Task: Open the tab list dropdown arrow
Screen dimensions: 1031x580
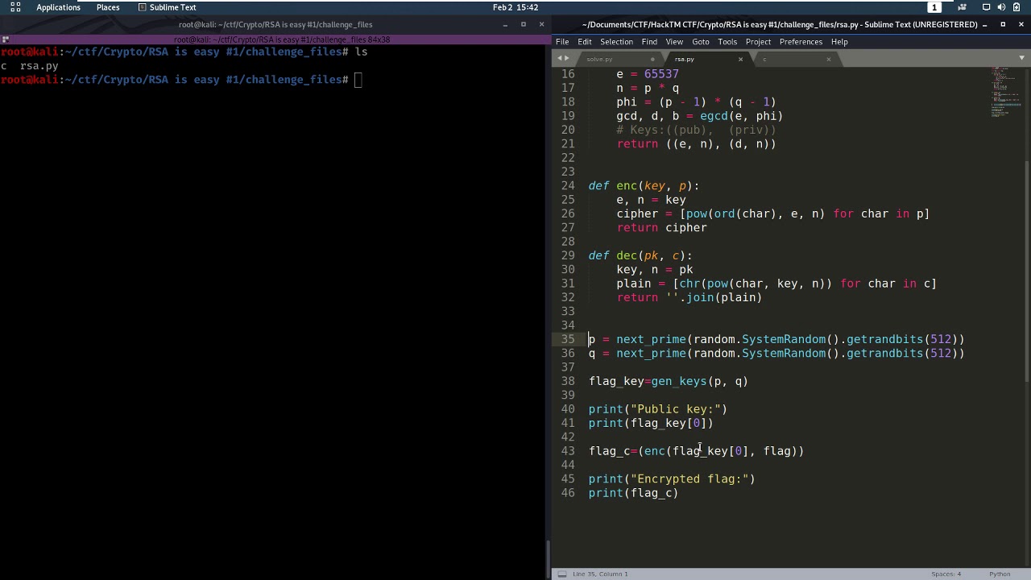Action: click(x=1022, y=58)
